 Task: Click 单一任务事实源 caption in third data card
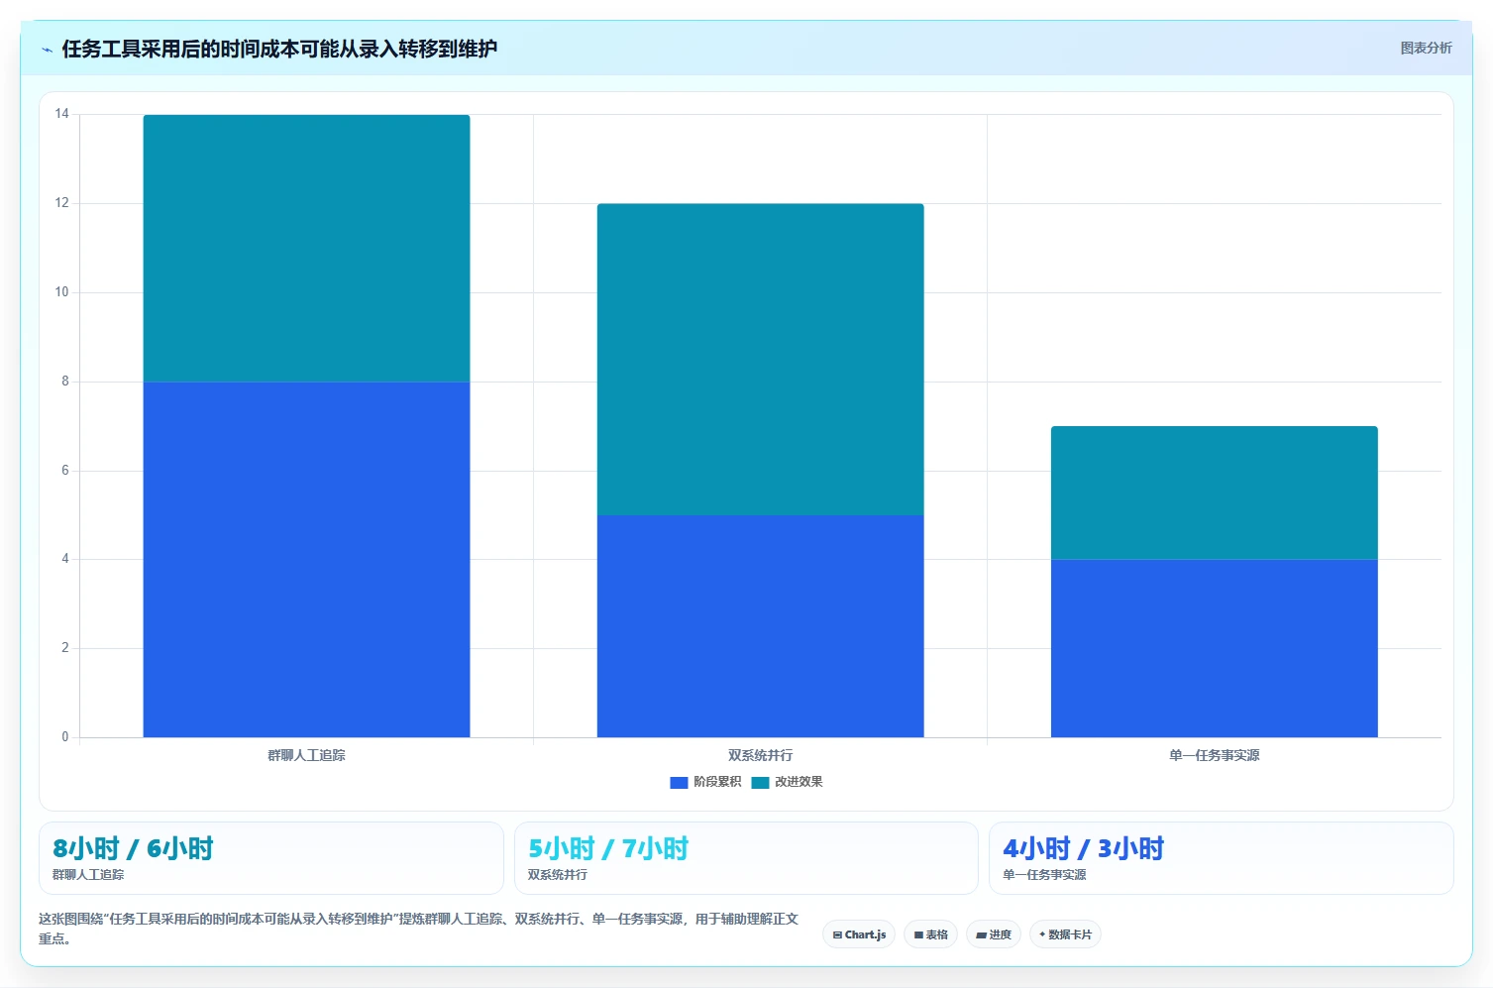[x=1044, y=875]
